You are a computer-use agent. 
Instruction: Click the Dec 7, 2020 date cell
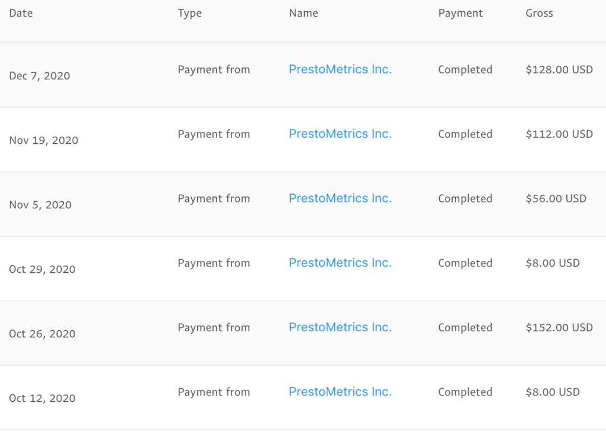coord(40,76)
